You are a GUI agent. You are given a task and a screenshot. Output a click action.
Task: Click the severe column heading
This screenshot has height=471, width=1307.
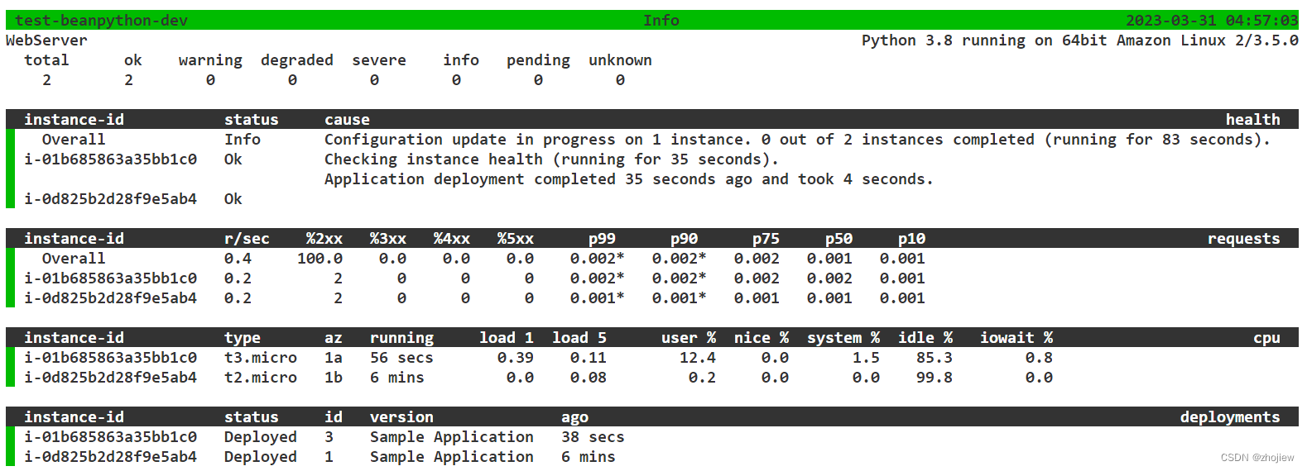[x=379, y=60]
